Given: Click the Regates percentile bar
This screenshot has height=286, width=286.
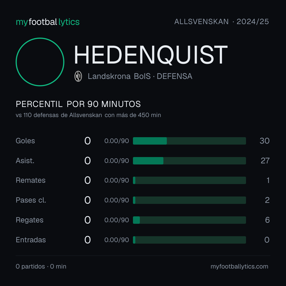Looking at the screenshot, I should [x=189, y=220].
